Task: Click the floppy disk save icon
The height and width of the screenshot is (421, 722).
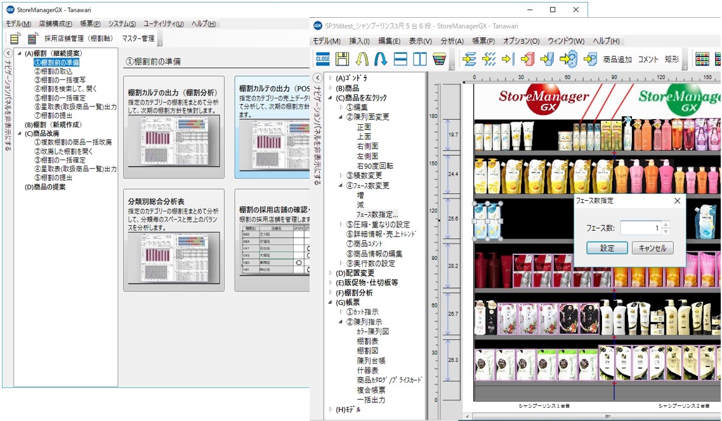Action: click(x=343, y=59)
